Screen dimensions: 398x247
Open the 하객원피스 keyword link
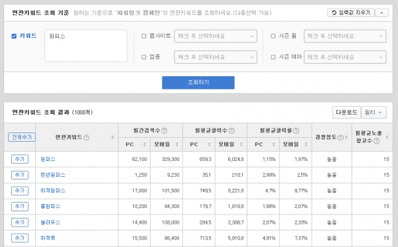coord(53,191)
